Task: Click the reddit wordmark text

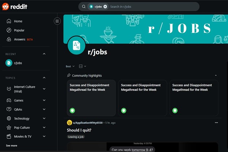Action: click(19, 7)
